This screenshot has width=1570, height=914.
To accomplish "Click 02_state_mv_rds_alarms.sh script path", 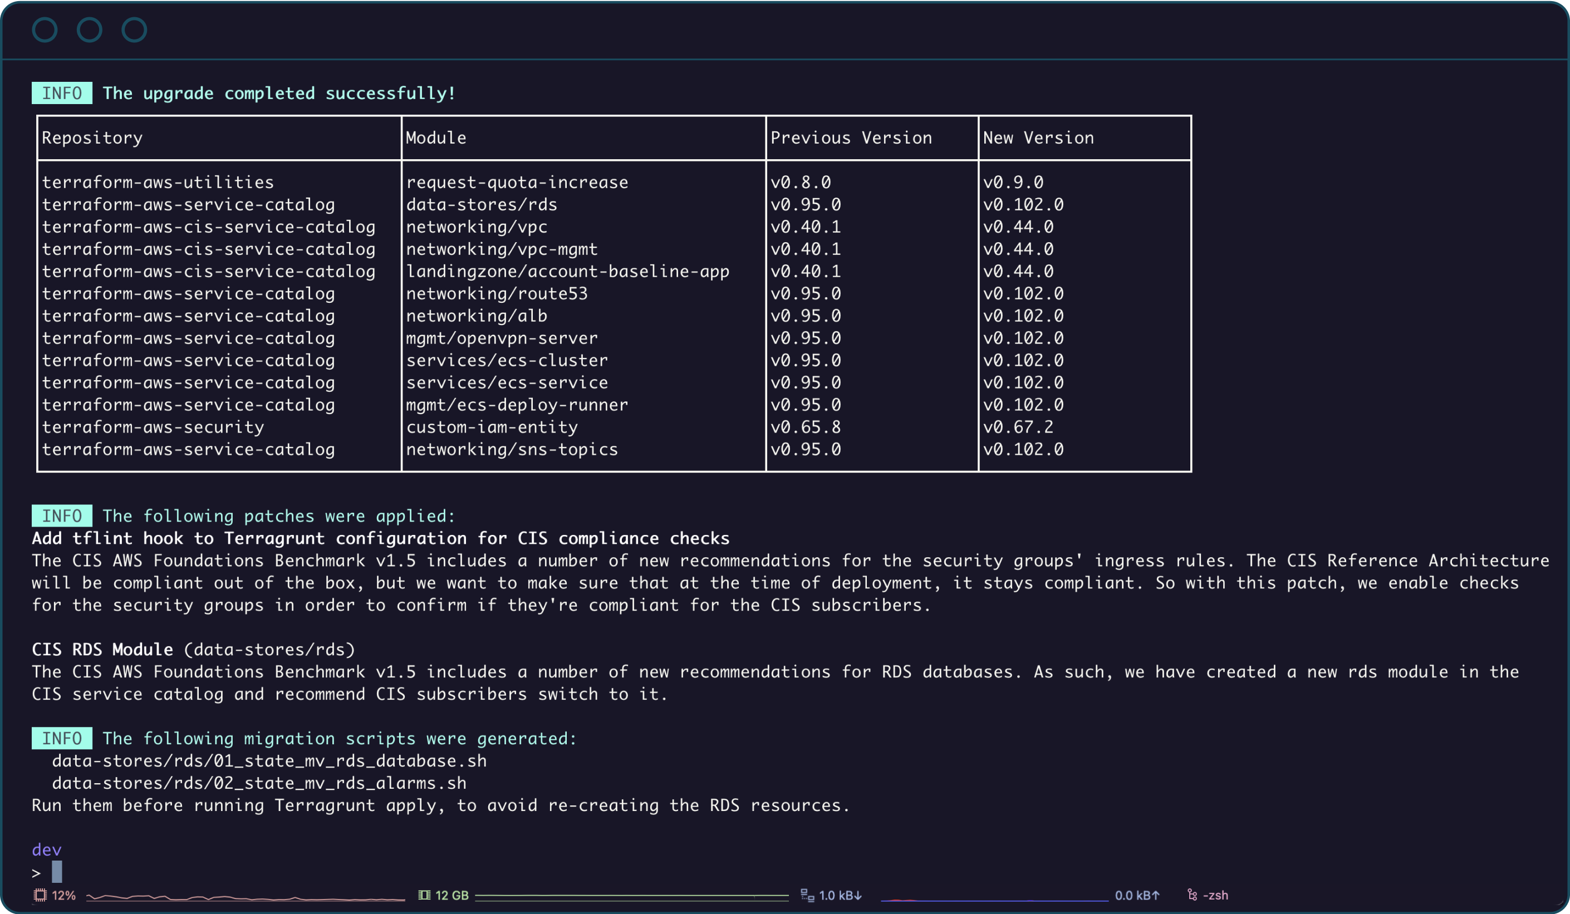I will pyautogui.click(x=259, y=783).
